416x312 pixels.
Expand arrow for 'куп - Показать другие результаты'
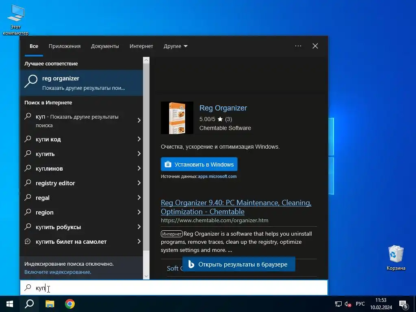click(139, 120)
